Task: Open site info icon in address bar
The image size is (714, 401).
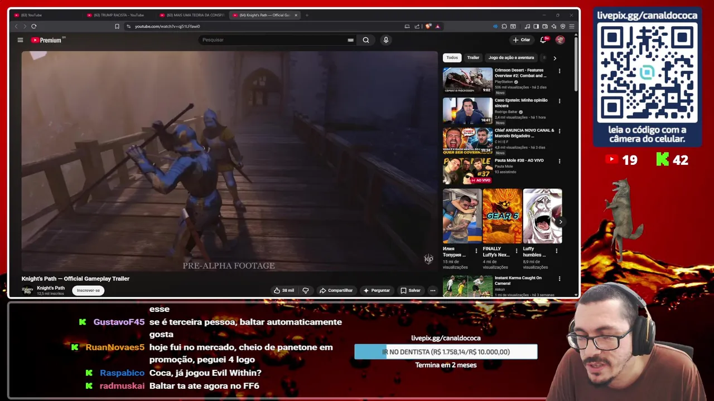Action: (x=128, y=26)
